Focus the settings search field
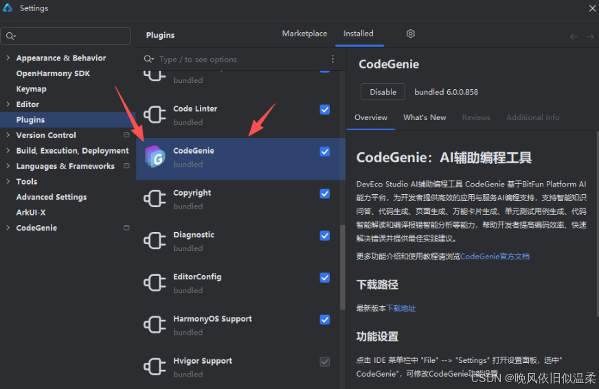 65,36
